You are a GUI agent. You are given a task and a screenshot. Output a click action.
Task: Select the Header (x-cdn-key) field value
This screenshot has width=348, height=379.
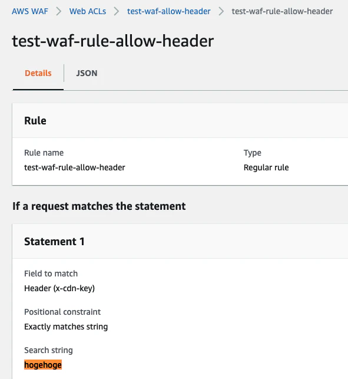point(59,288)
